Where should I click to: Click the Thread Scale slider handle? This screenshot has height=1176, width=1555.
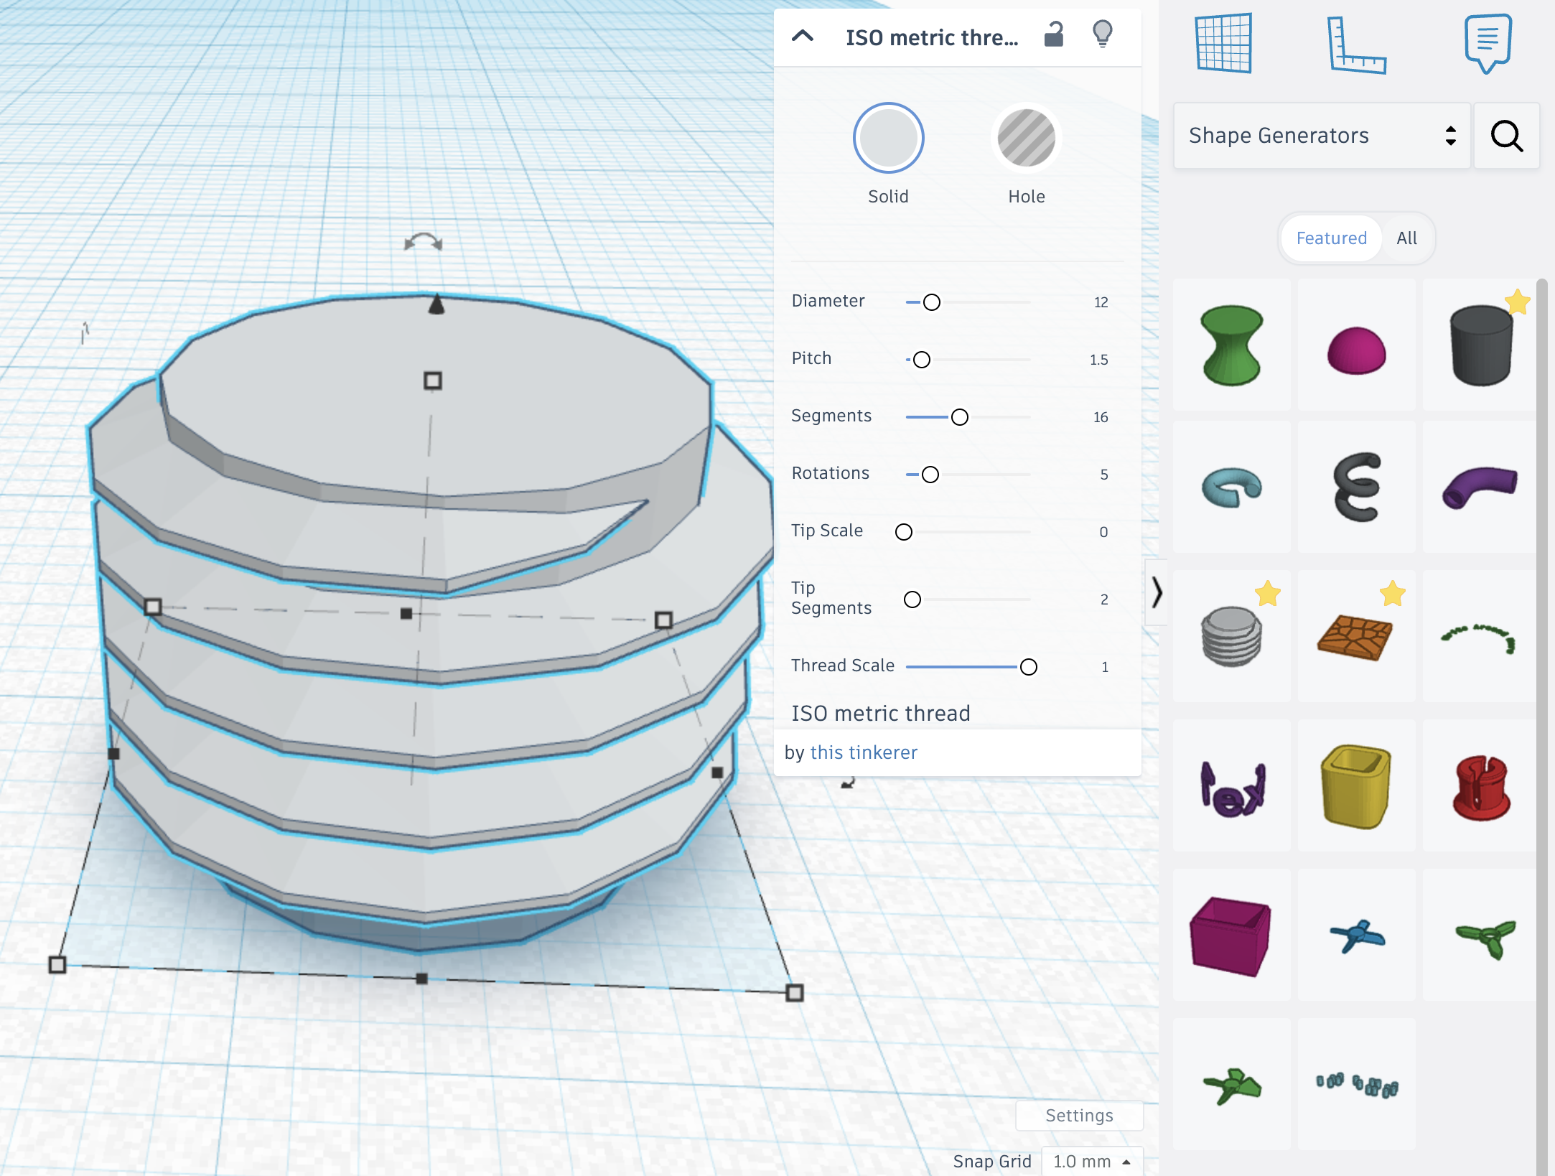(x=1028, y=667)
